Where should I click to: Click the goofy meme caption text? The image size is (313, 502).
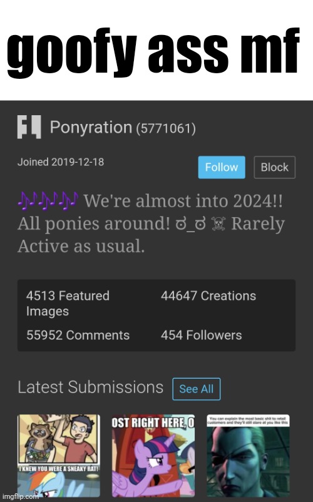[153, 51]
